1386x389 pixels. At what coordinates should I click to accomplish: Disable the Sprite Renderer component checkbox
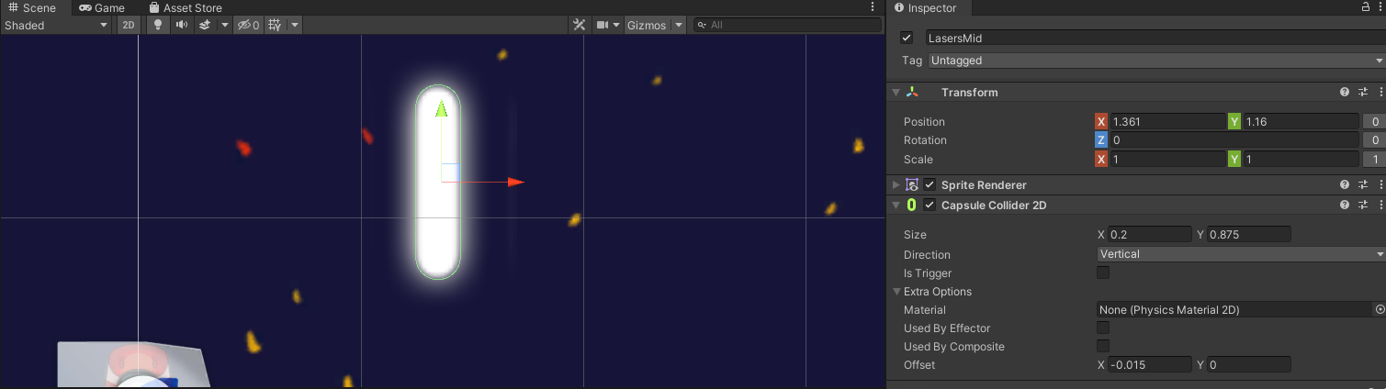coord(930,184)
